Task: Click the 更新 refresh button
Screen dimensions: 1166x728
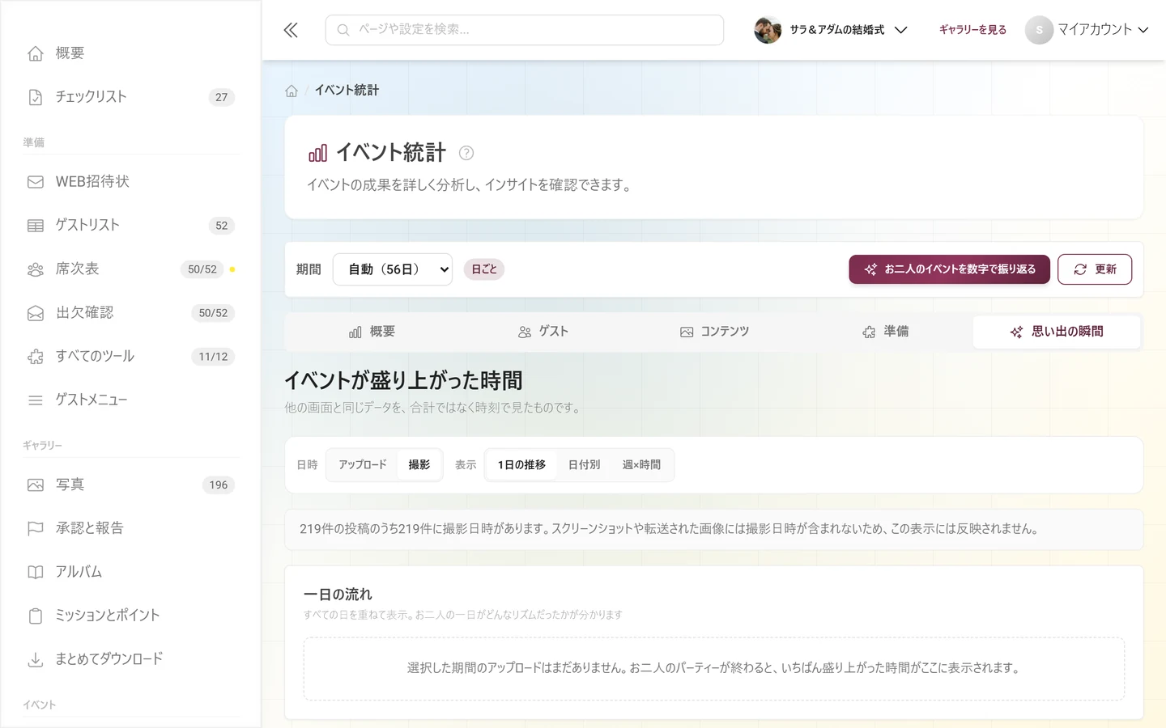Action: tap(1095, 269)
